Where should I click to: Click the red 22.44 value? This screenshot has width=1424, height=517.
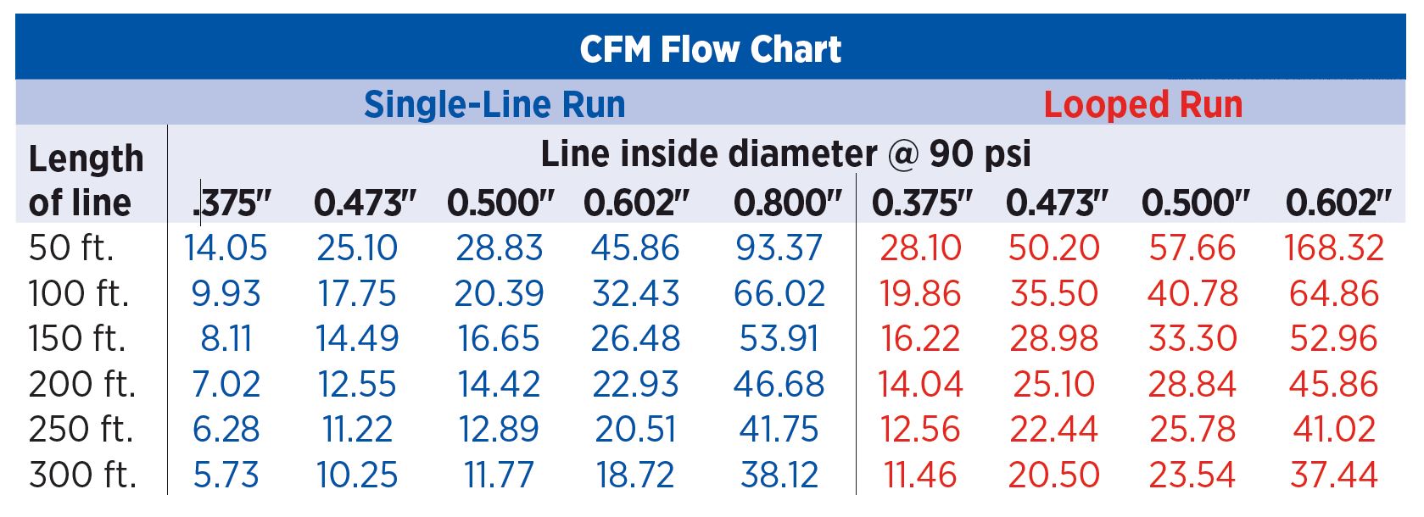[x=1054, y=430]
